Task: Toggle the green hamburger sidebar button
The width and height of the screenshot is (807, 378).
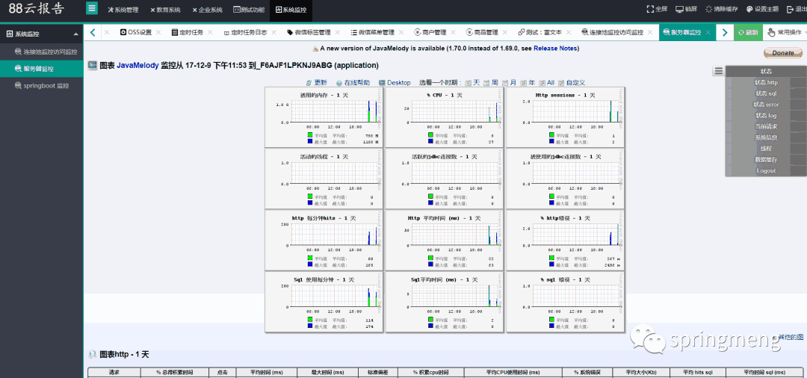Action: pos(92,9)
